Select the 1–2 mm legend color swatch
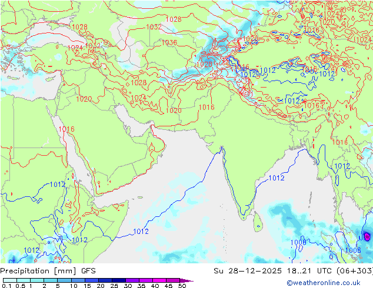373x288 pixels. (x=37, y=280)
